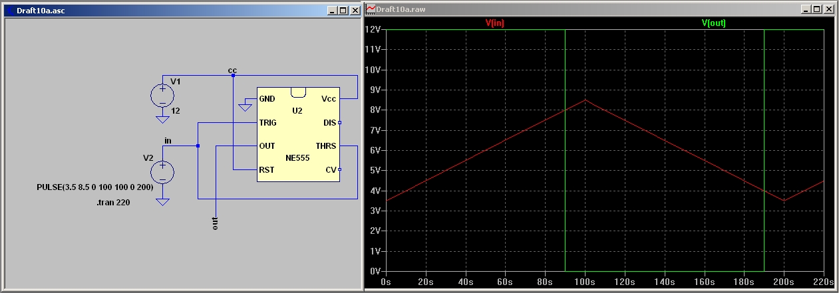
Task: Click the THRS pin label on NE555
Action: click(326, 146)
